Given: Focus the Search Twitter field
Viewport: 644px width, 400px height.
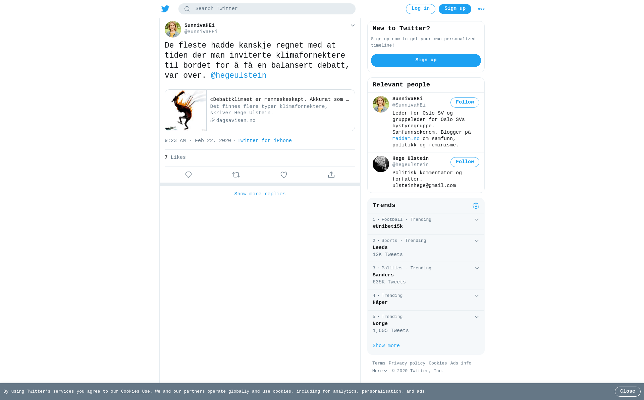Looking at the screenshot, I should pos(267,9).
